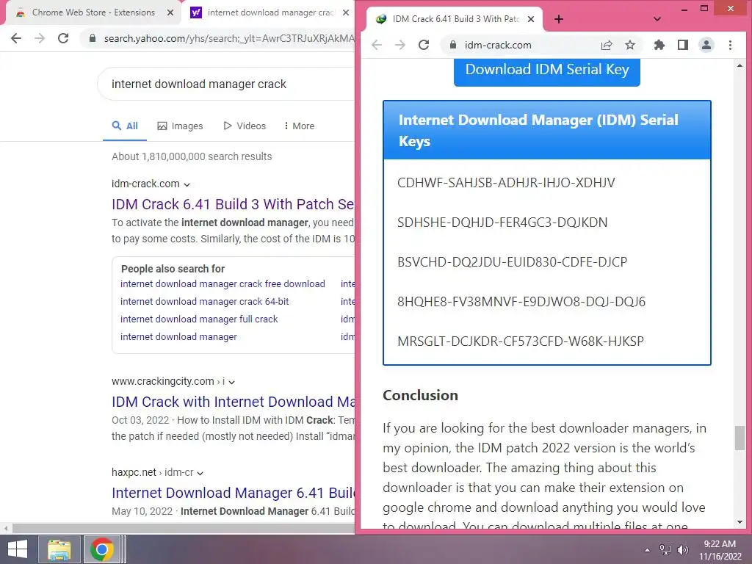
Task: Minimize the idm-crack Chrome window
Action: (684, 9)
